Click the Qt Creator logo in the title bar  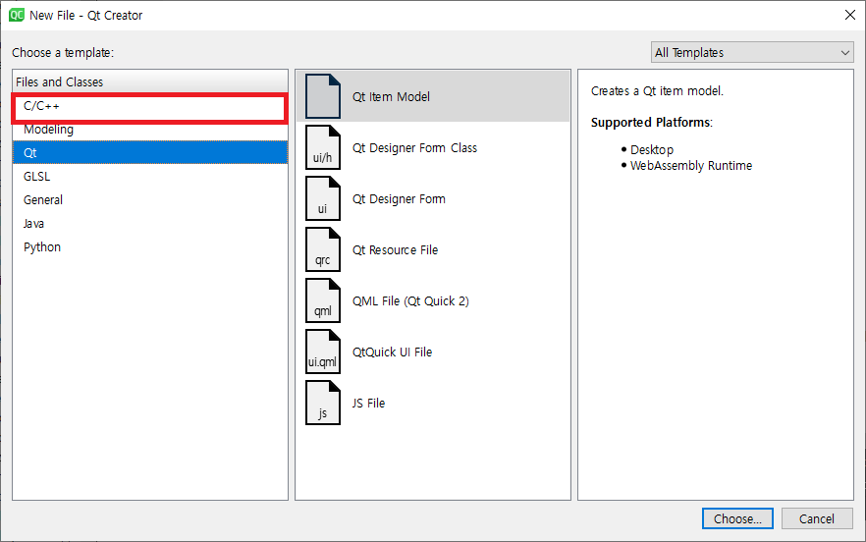[17, 15]
